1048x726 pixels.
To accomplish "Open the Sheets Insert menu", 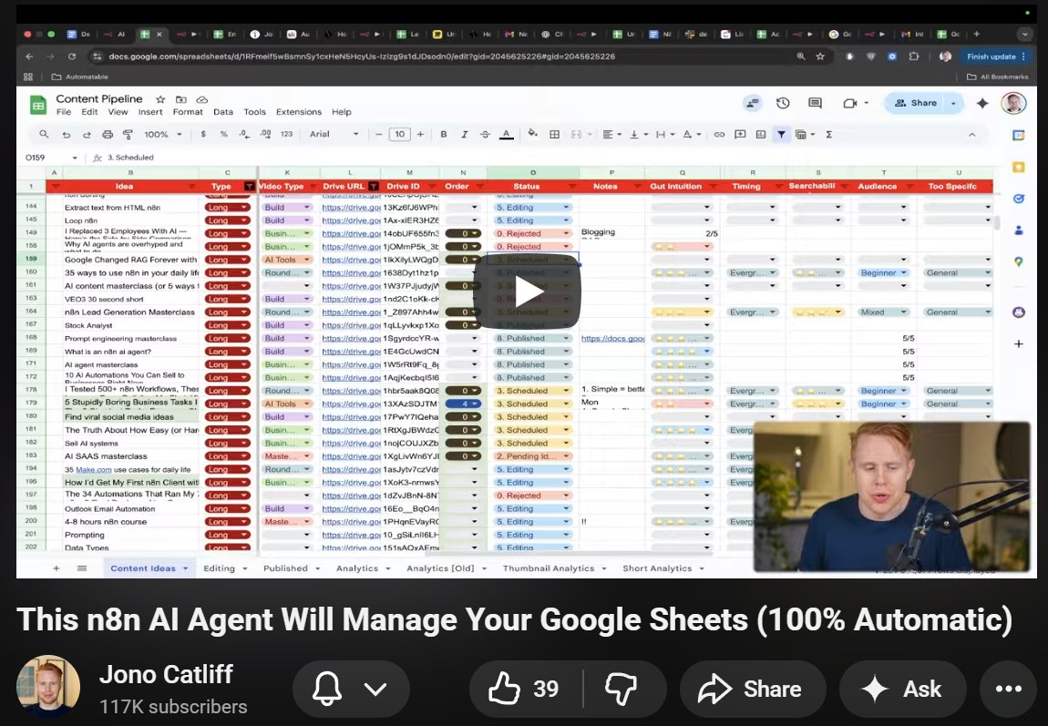I will [150, 111].
